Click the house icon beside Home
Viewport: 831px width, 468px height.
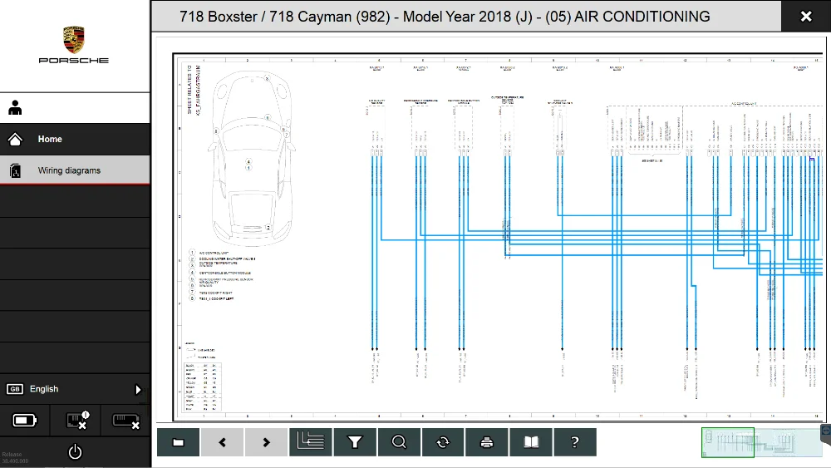pyautogui.click(x=15, y=139)
